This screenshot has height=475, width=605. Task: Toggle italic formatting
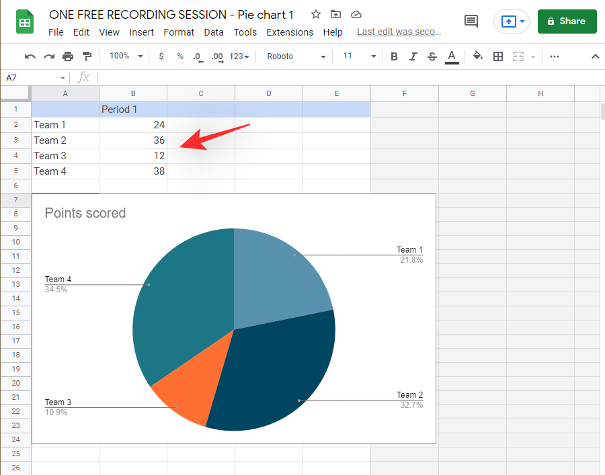pyautogui.click(x=413, y=56)
